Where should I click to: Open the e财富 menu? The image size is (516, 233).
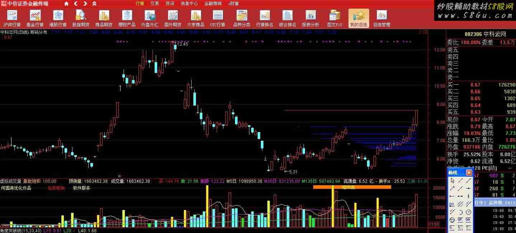point(233,4)
